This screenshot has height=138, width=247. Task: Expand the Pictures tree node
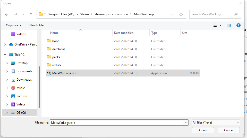(7, 96)
